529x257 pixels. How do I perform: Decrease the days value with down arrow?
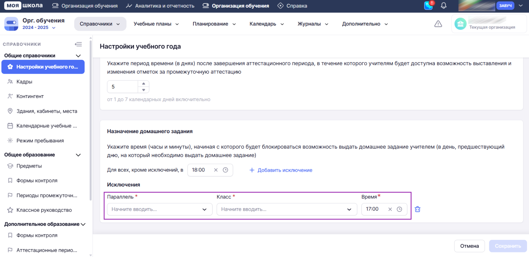[143, 90]
